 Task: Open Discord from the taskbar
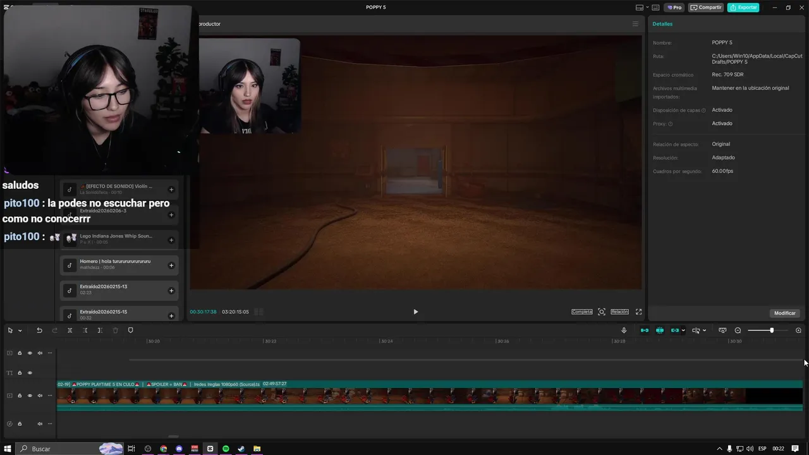pyautogui.click(x=179, y=449)
